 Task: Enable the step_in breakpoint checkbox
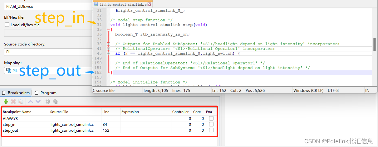point(211,124)
